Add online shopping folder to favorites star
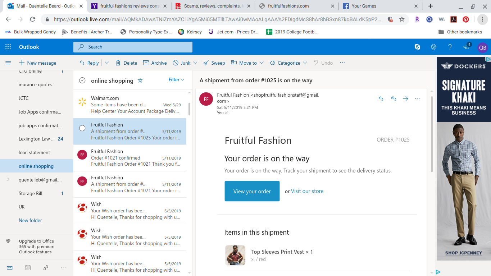The height and width of the screenshot is (276, 491). [x=140, y=80]
